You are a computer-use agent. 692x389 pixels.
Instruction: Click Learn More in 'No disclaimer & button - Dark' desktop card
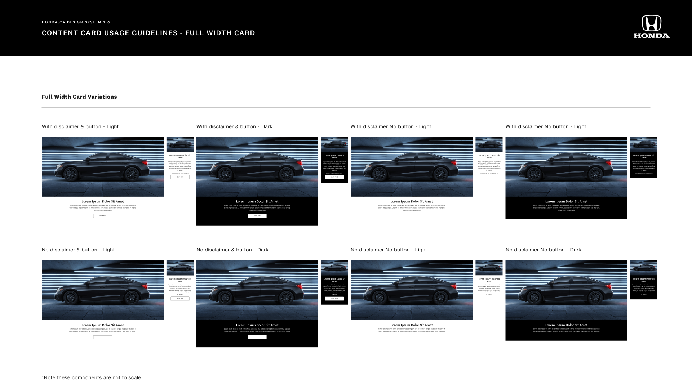257,337
